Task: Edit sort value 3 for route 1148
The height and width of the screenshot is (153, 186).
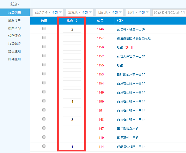Action: 72,120
